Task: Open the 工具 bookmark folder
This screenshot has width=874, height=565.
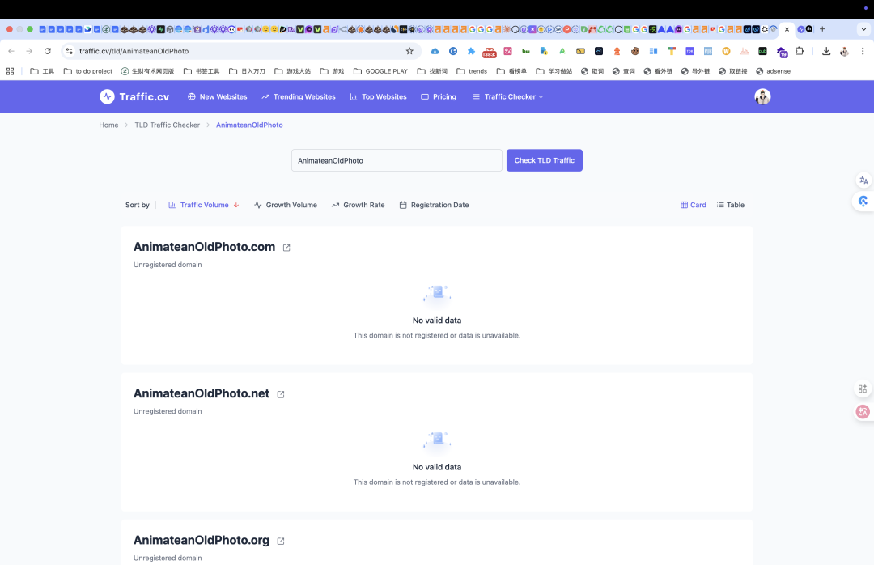Action: (42, 71)
